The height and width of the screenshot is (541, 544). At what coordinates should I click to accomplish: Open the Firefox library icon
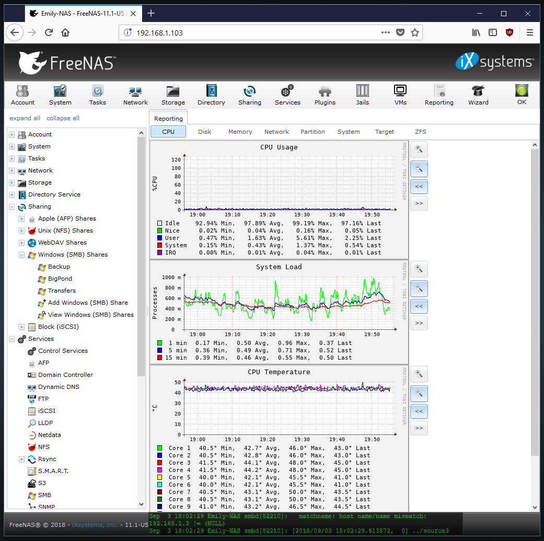476,32
